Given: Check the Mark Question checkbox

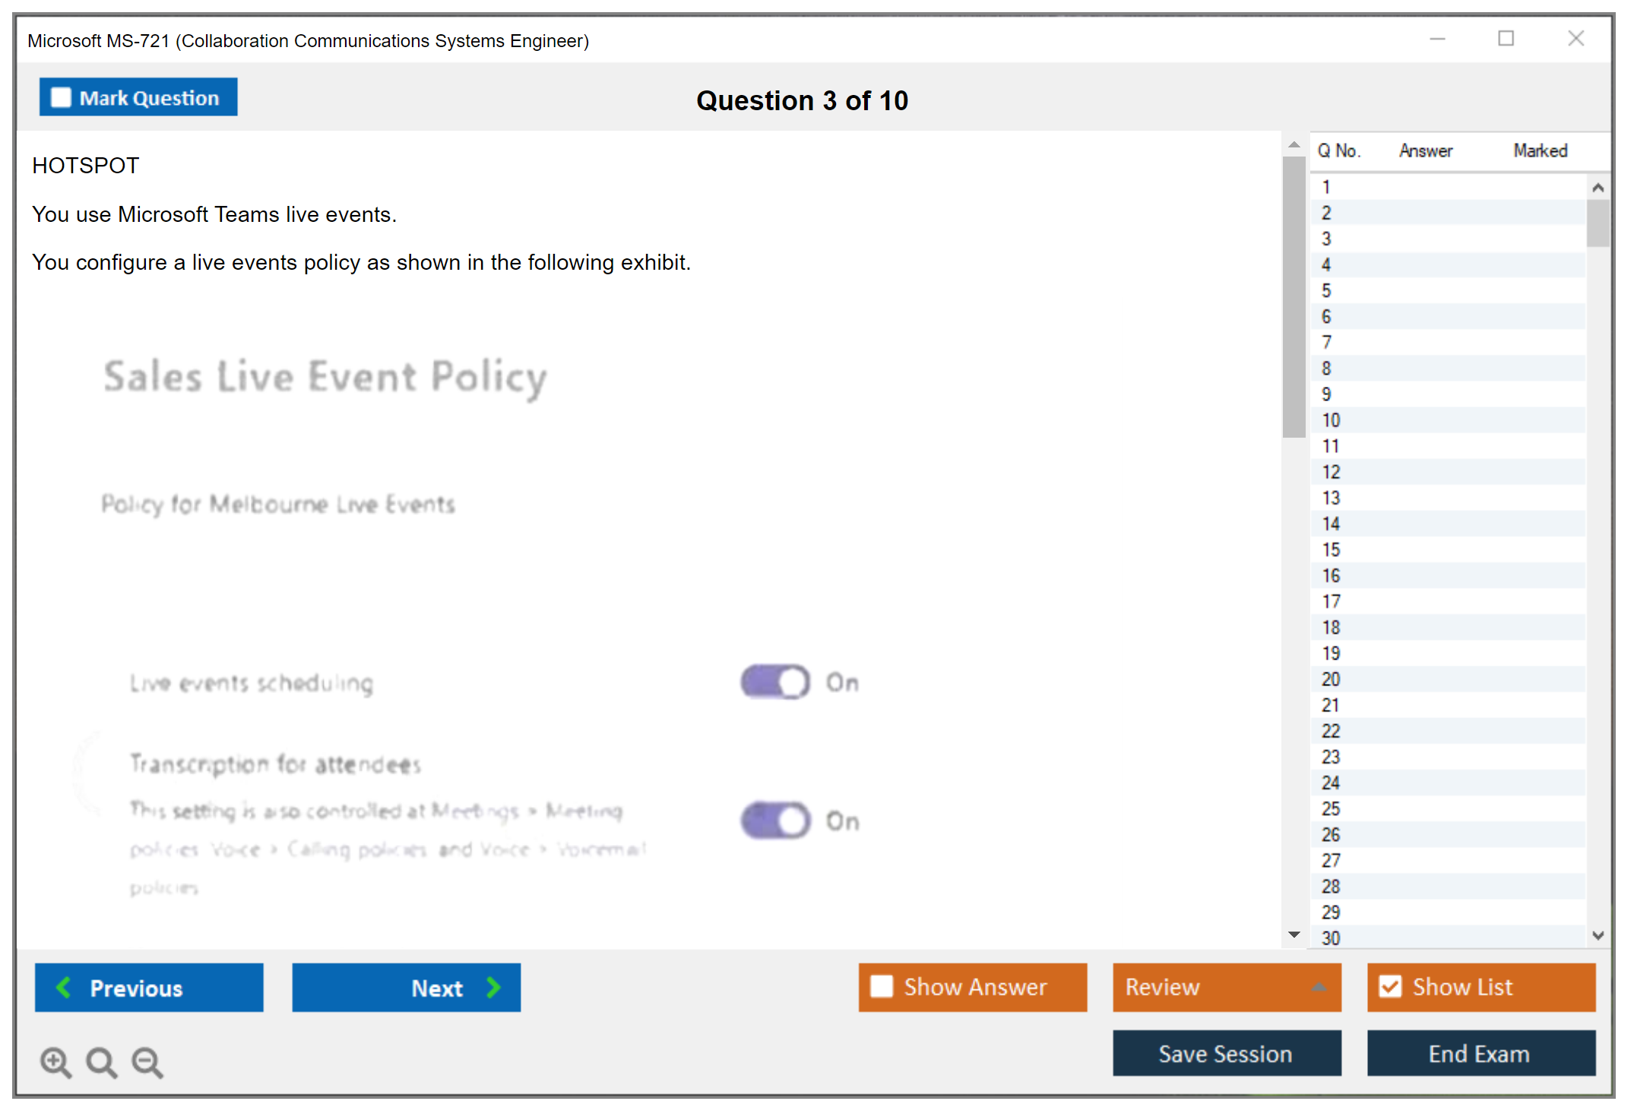Looking at the screenshot, I should click(x=61, y=97).
